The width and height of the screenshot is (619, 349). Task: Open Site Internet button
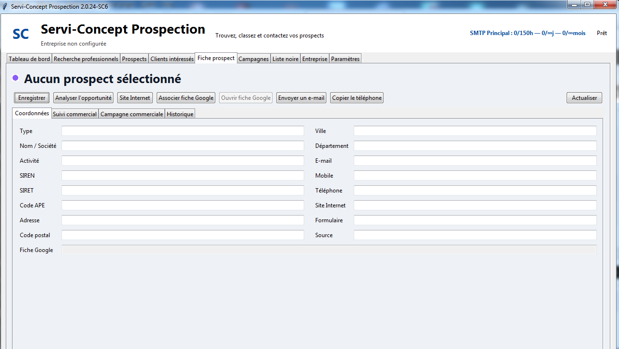[x=135, y=98]
